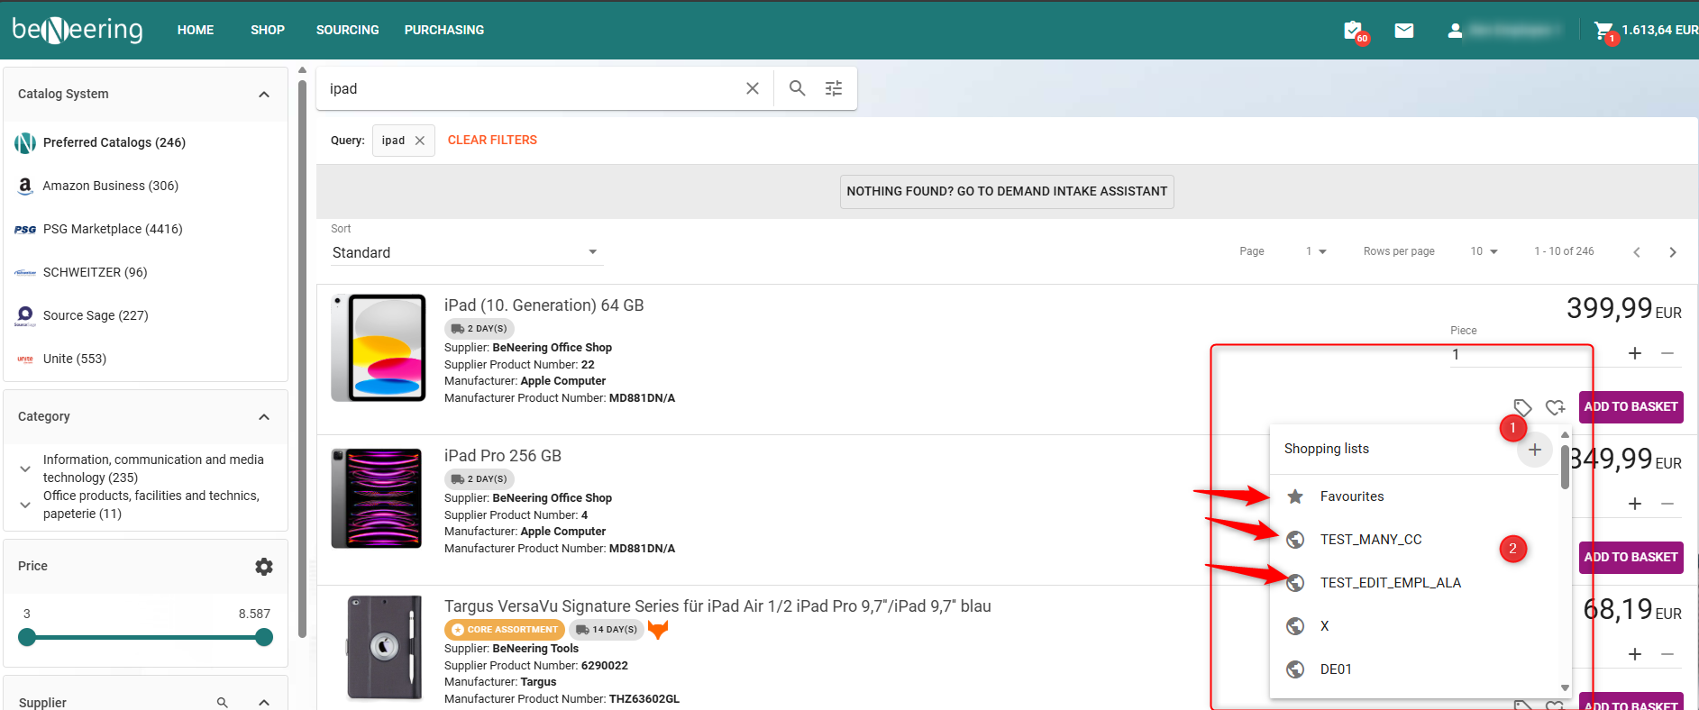Viewport: 1699px width, 710px height.
Task: Click the right price slider handle
Action: [263, 638]
